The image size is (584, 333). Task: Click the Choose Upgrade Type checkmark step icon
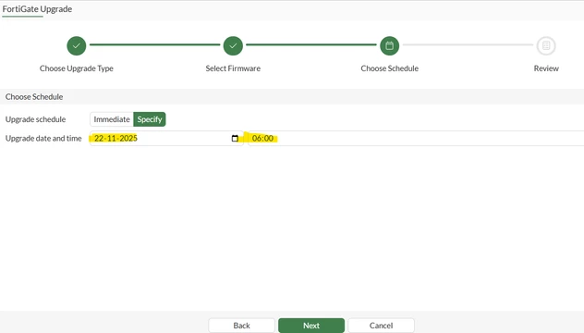[77, 45]
